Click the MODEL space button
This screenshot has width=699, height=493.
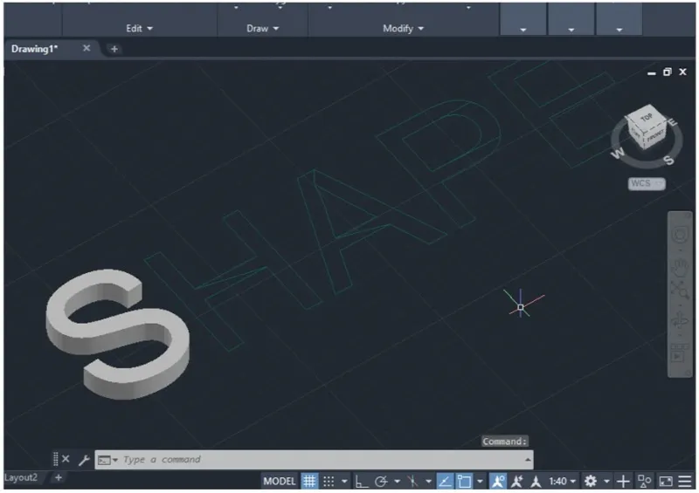pyautogui.click(x=280, y=481)
